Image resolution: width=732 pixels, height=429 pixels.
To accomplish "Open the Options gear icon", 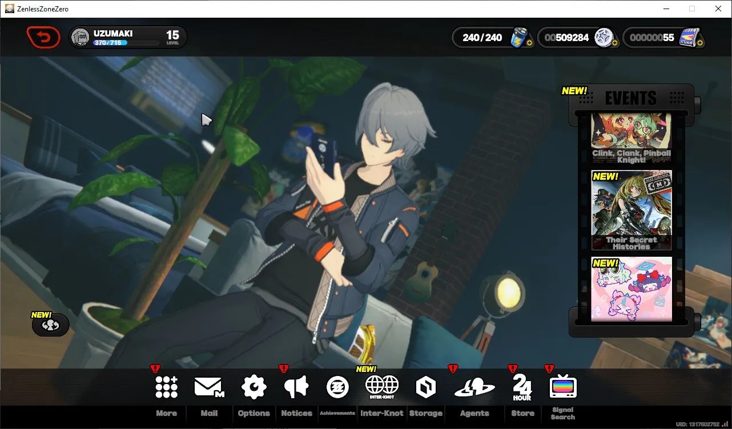I will point(254,387).
